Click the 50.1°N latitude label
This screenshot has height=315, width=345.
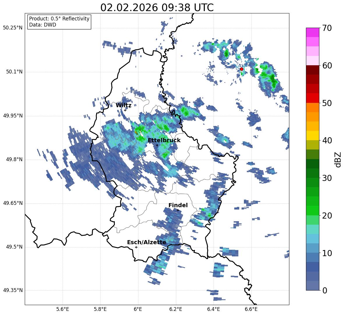click(x=14, y=72)
